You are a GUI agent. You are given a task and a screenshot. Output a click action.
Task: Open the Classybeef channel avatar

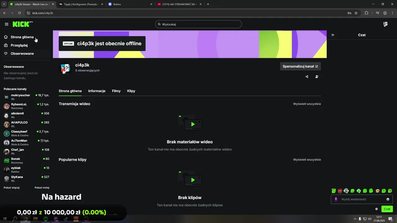7,133
